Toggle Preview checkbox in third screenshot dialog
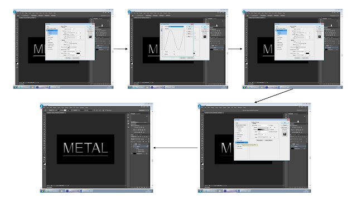Screen dimensions: 357x200 pos(317,33)
